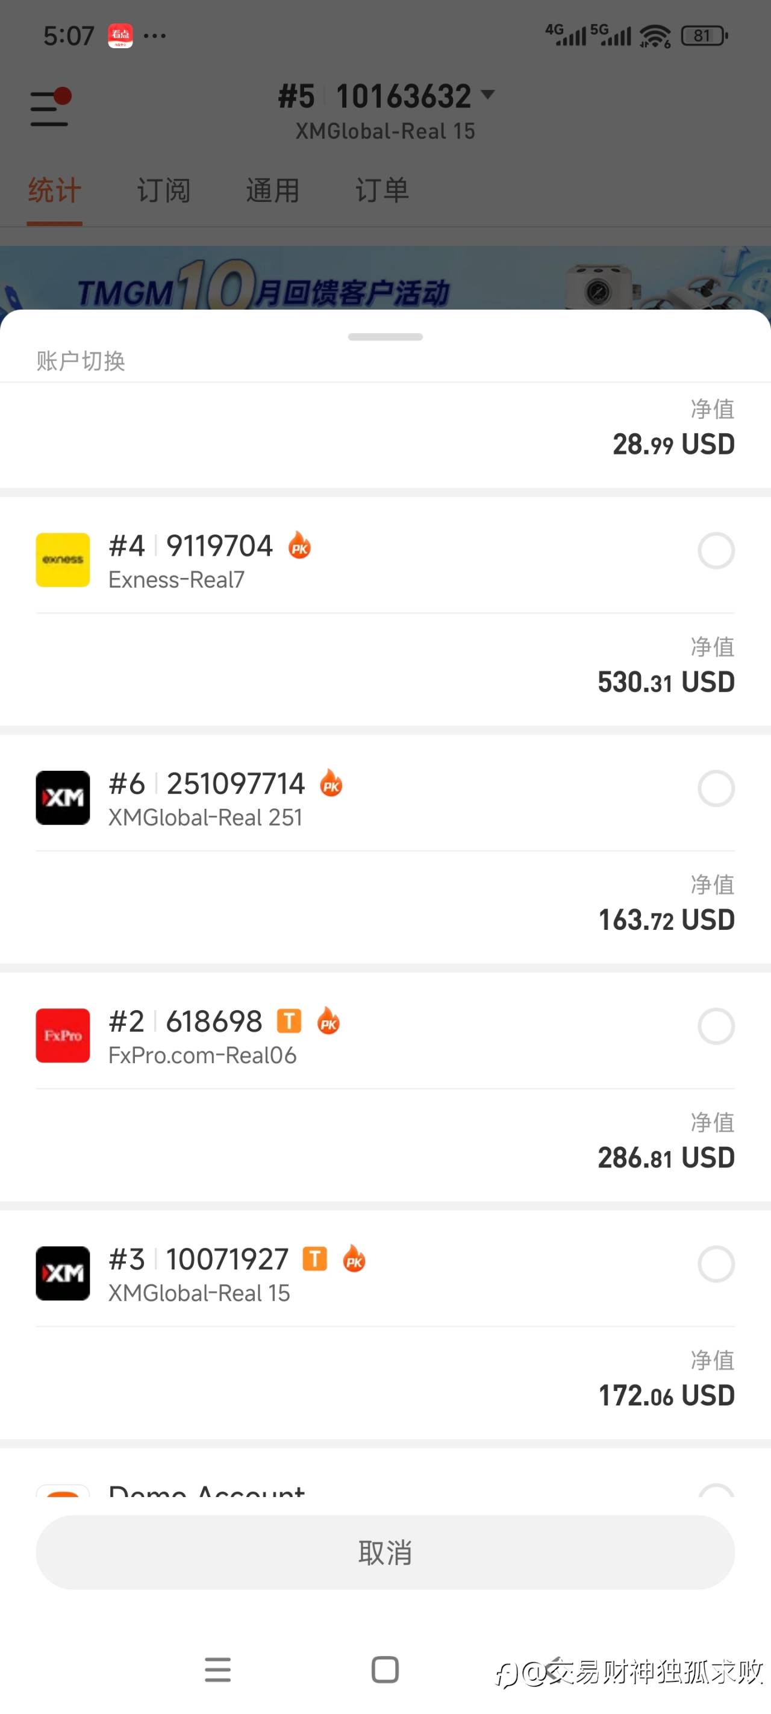771x1714 pixels.
Task: Switch to the 订阅 tab
Action: tap(164, 191)
